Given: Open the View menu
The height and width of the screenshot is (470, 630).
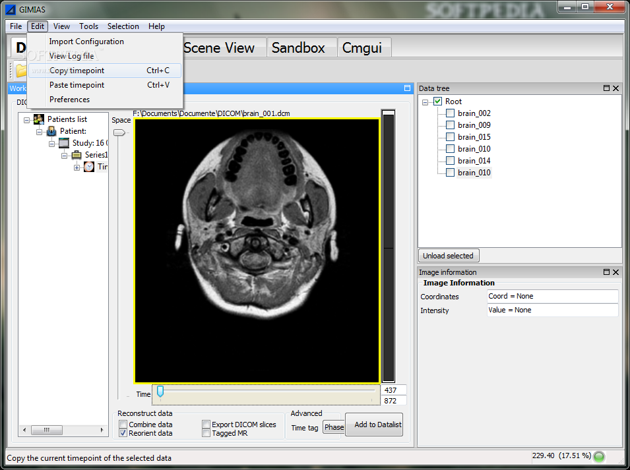Looking at the screenshot, I should [61, 26].
